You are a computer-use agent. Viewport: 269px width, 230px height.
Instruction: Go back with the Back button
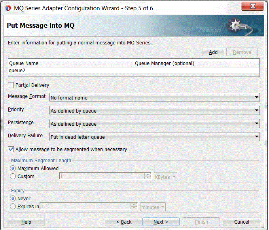coord(123,222)
